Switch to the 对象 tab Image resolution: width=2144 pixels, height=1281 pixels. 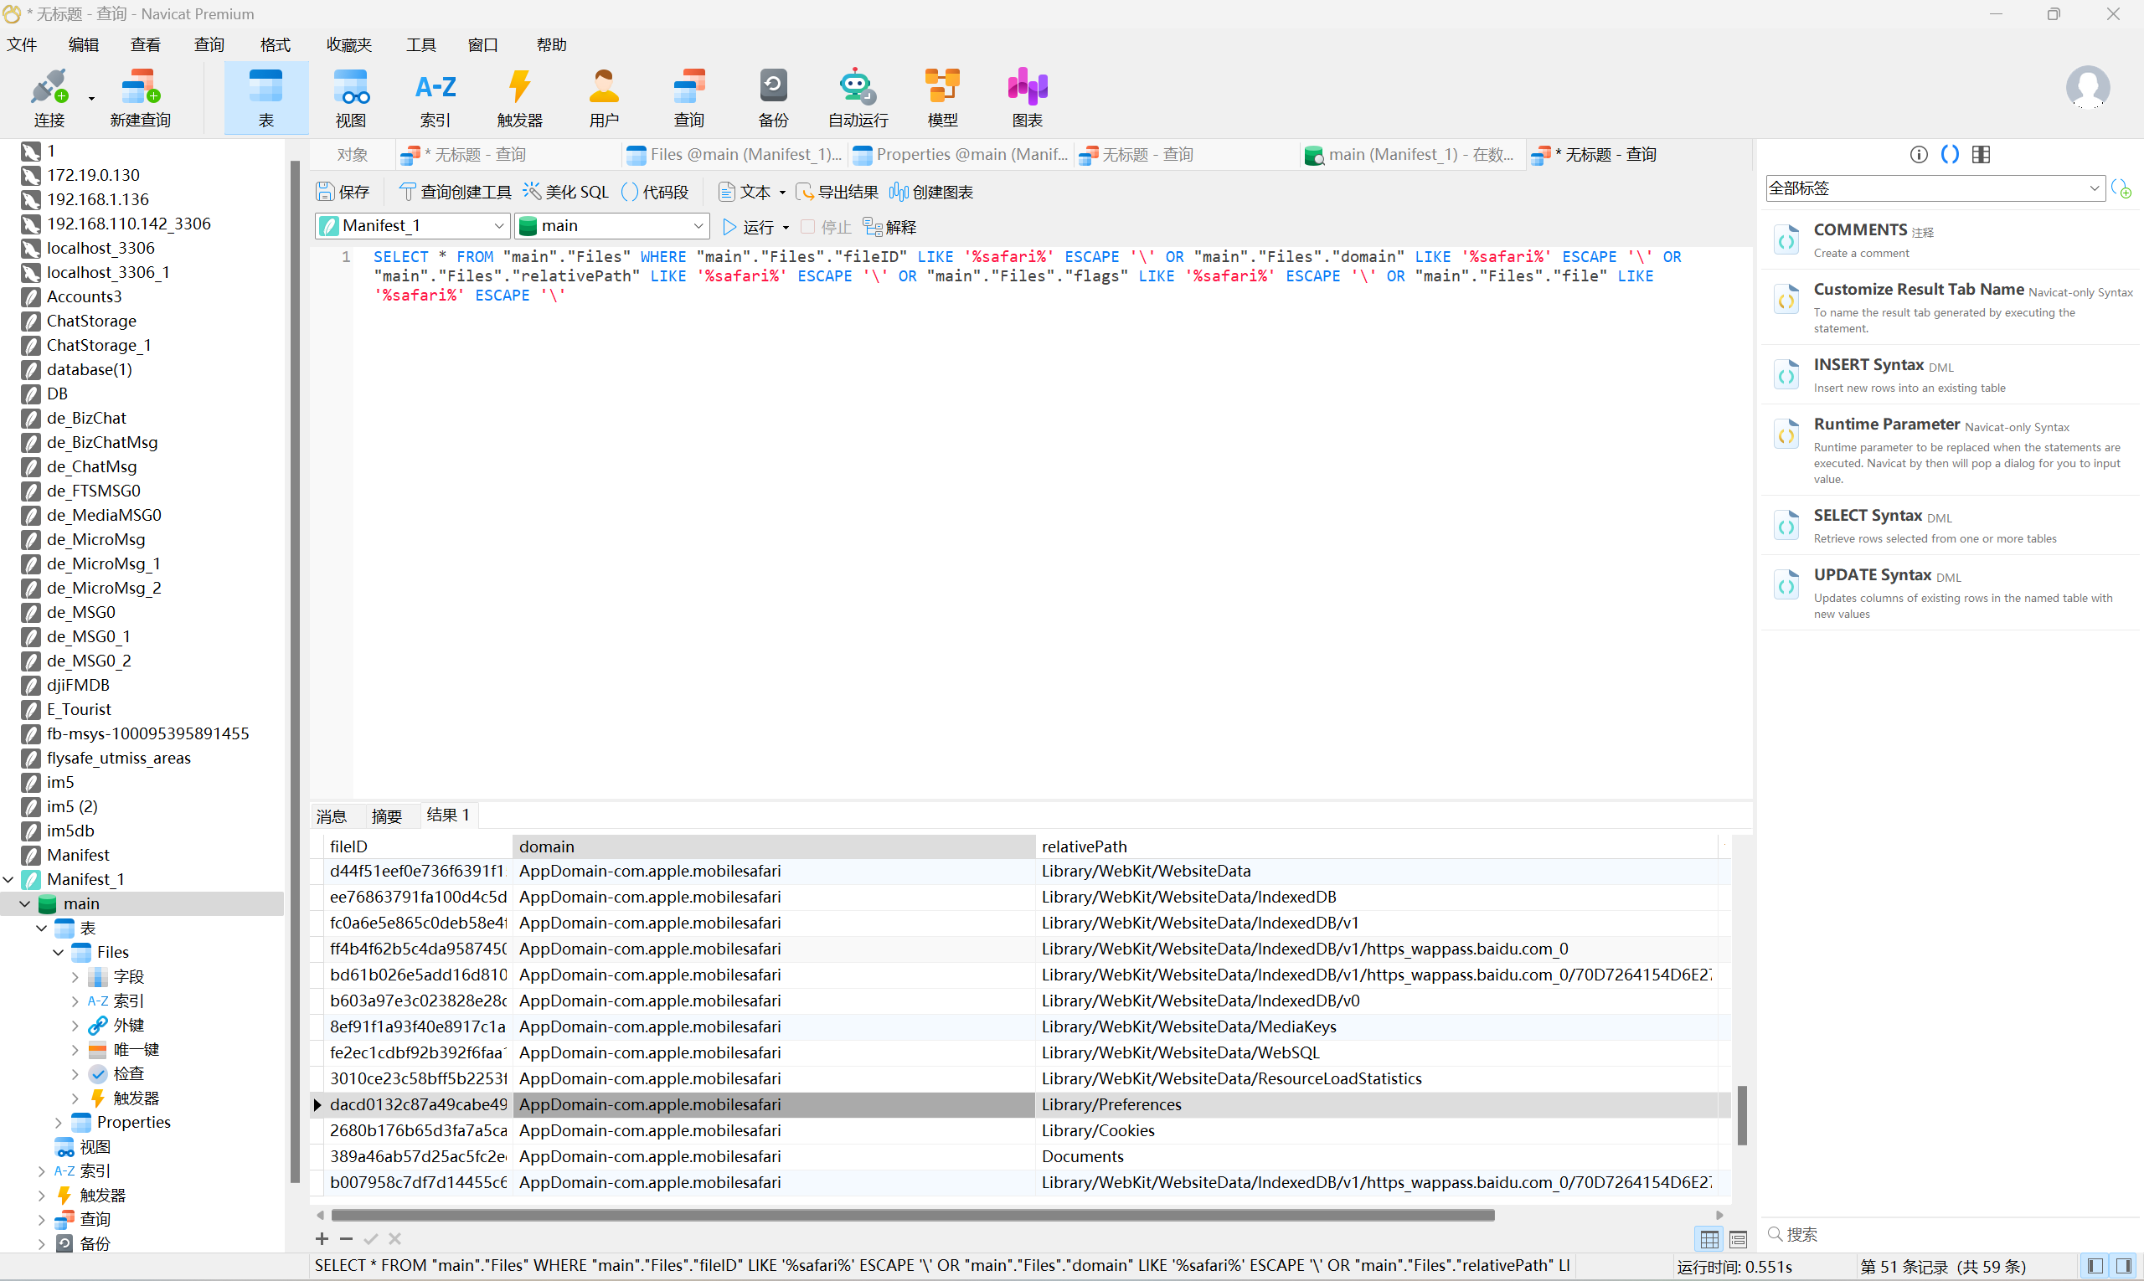pyautogui.click(x=353, y=155)
